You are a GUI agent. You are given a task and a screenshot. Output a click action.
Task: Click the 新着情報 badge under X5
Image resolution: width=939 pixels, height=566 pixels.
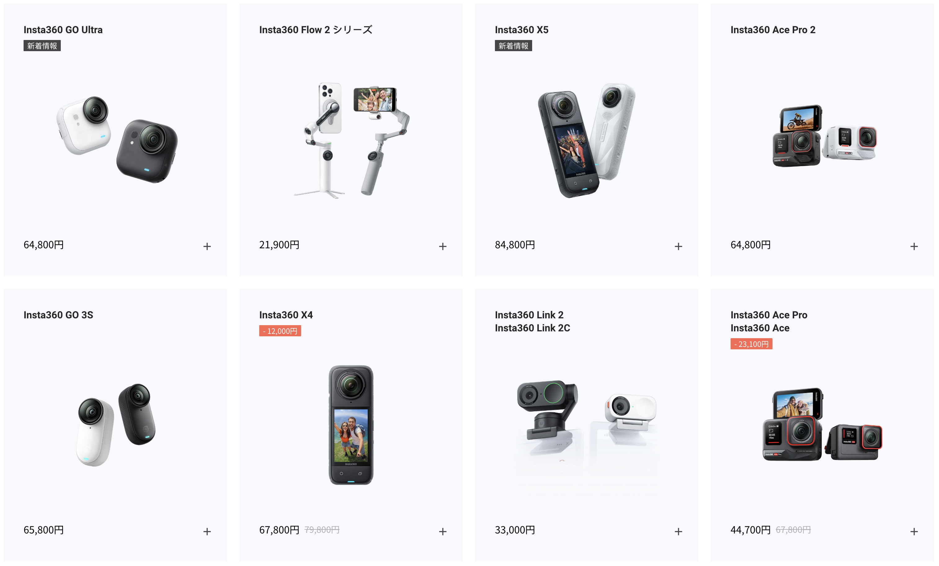tap(513, 46)
